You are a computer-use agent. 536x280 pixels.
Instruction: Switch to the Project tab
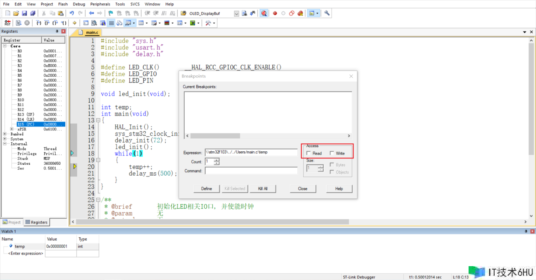12,222
